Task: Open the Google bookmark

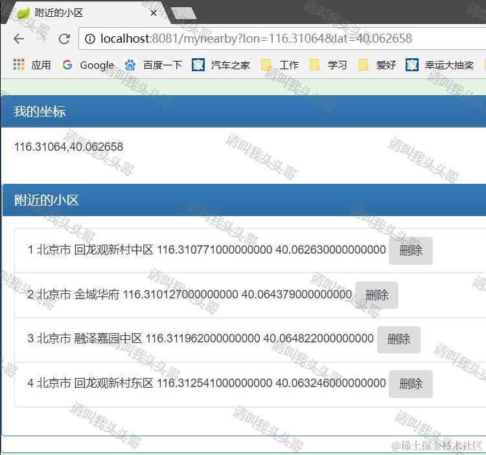Action: tap(88, 65)
